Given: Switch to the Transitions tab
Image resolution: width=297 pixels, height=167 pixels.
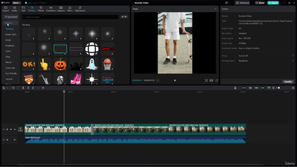Looking at the screenshot, I should coord(51,9).
